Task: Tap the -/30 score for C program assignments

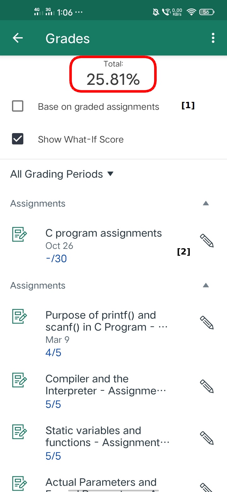Action: tap(56, 259)
